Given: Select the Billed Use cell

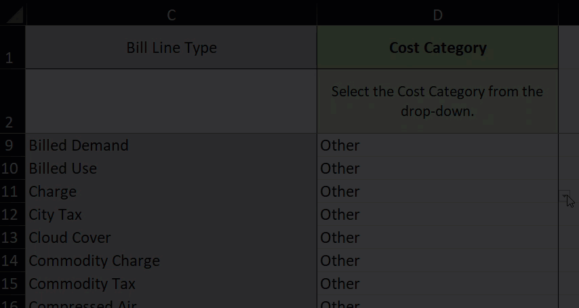Looking at the screenshot, I should (172, 168).
